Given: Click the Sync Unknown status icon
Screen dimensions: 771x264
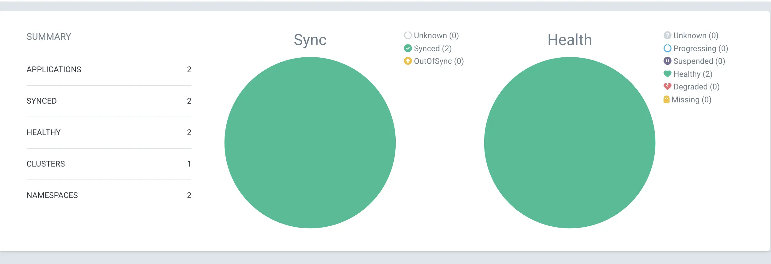Looking at the screenshot, I should [408, 35].
